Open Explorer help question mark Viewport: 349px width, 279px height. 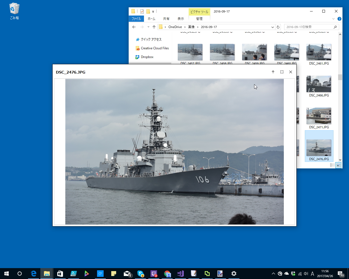pos(339,19)
